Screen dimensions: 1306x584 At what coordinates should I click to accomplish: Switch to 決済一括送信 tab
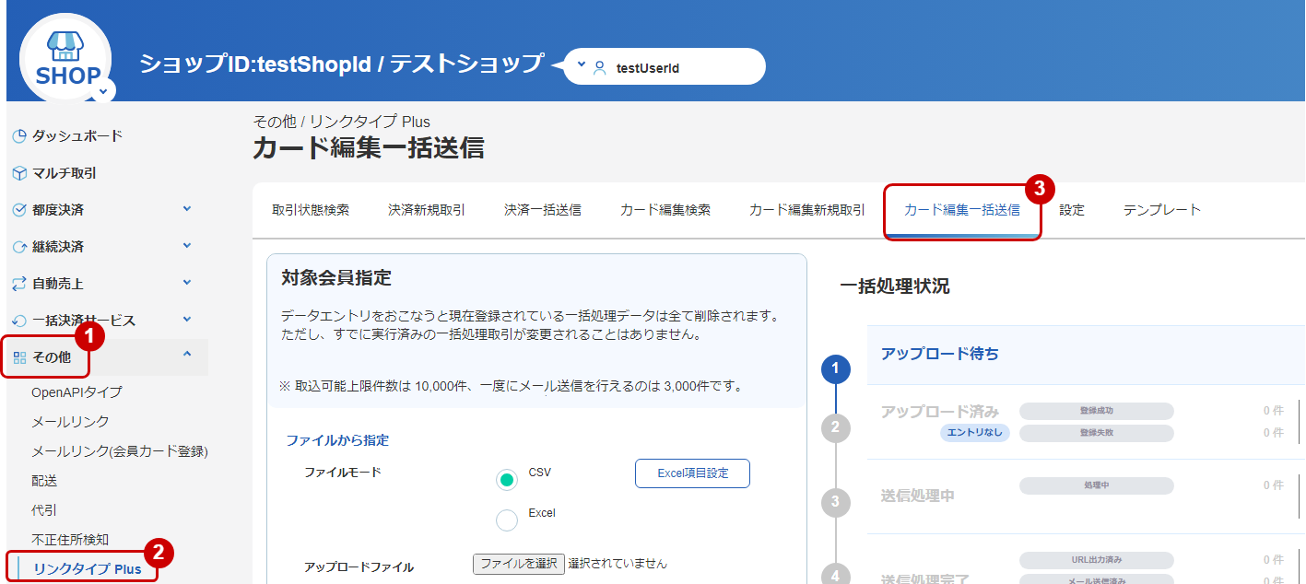543,210
